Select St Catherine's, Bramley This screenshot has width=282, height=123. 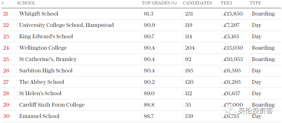pyautogui.click(x=48, y=59)
